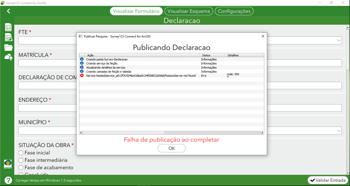Click into the MATRÍCULA input field
This screenshot has height=186, width=350.
tap(180, 63)
